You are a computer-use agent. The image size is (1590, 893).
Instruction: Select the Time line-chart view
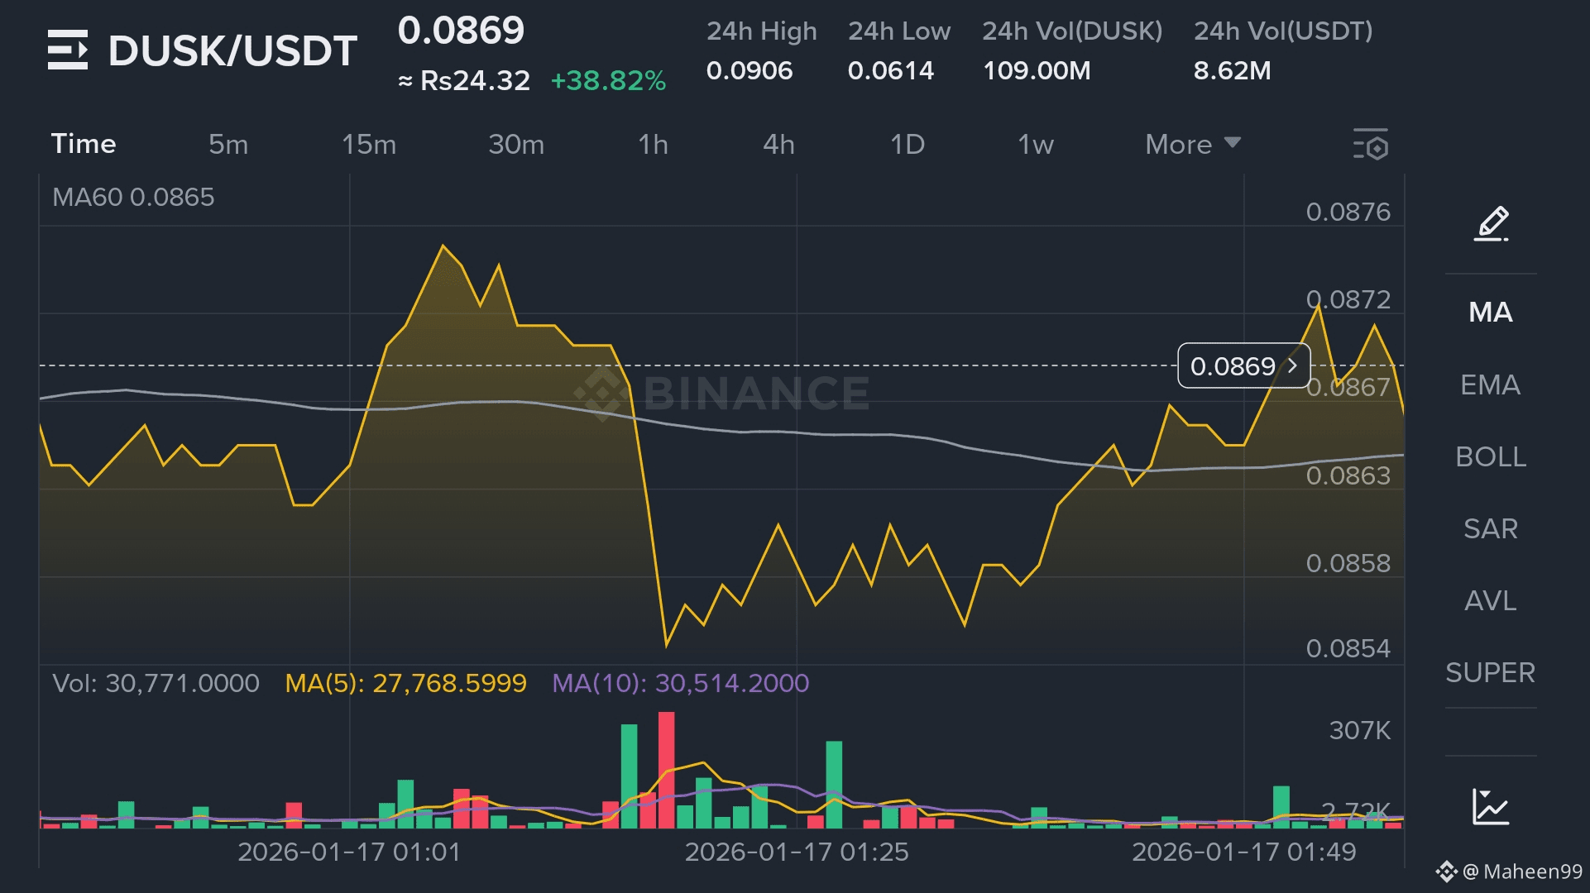84,144
